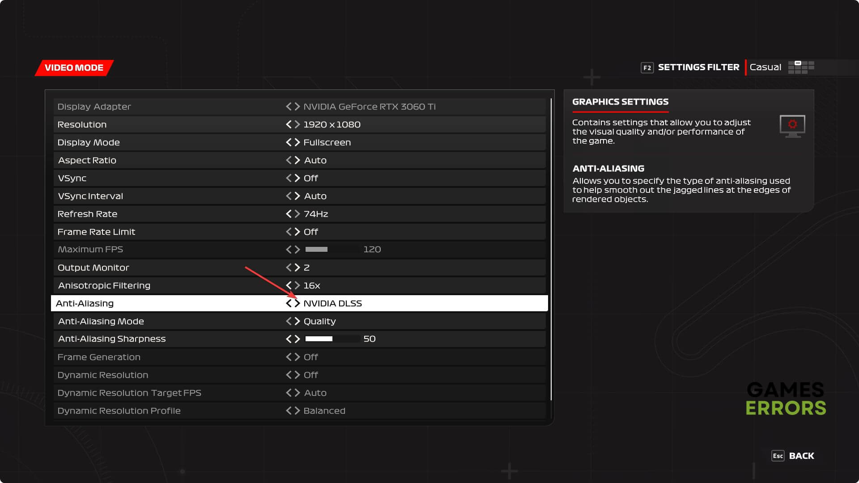Change the Output Monitor value
The width and height of the screenshot is (859, 483).
pyautogui.click(x=306, y=267)
